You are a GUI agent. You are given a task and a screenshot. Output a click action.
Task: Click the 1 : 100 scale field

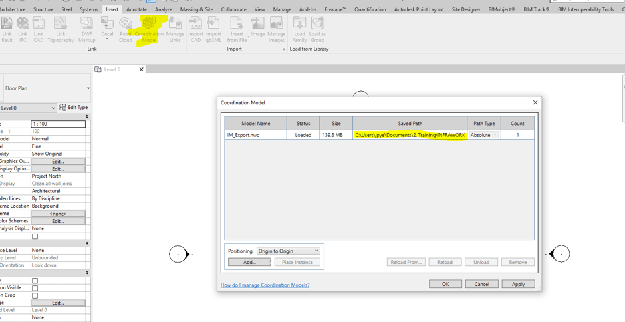59,124
